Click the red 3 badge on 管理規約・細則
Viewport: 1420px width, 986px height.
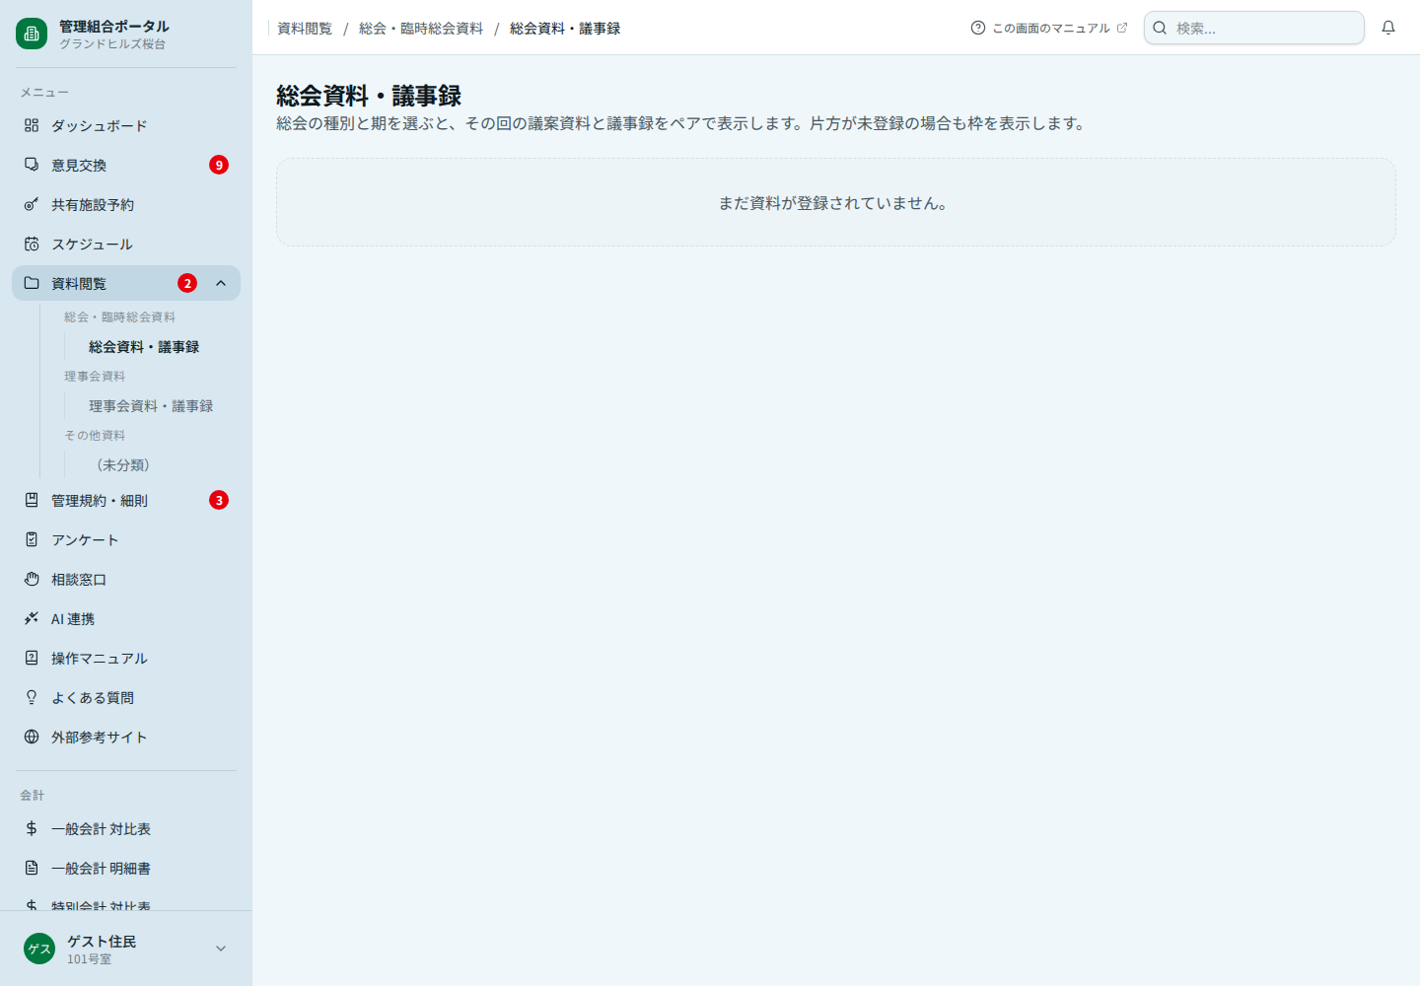(219, 500)
